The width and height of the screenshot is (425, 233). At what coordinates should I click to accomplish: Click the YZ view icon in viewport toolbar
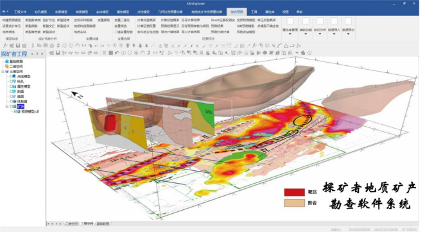tap(77, 53)
